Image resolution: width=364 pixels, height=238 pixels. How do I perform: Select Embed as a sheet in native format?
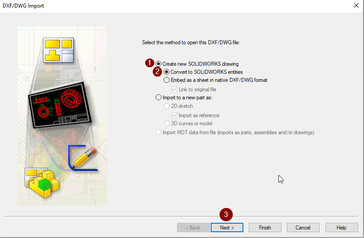click(x=167, y=80)
